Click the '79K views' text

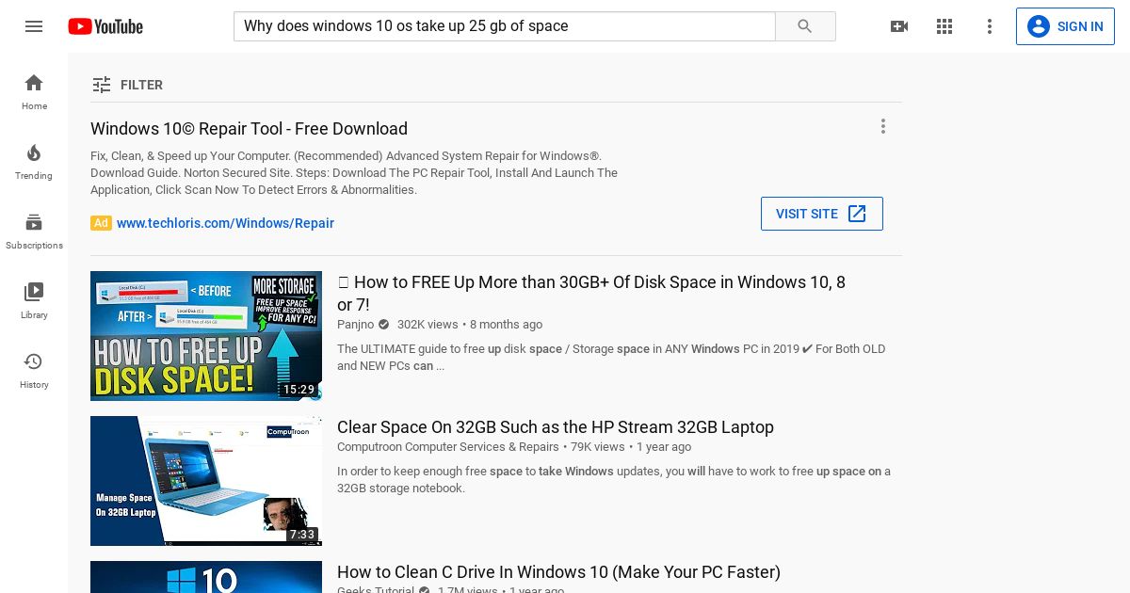[x=598, y=447]
